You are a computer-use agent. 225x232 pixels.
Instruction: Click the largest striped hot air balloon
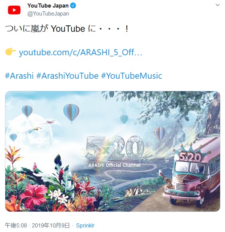[71, 113]
